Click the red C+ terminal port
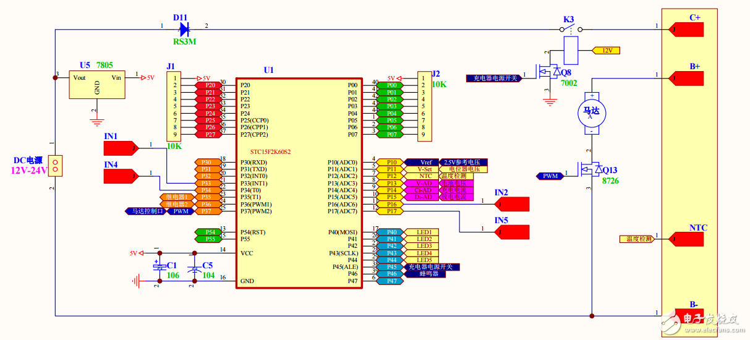Screen dimensions: 750x340 [685, 28]
